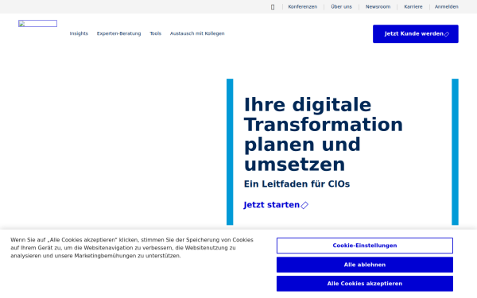Click the broken logo image
477x298 pixels.
point(37,23)
